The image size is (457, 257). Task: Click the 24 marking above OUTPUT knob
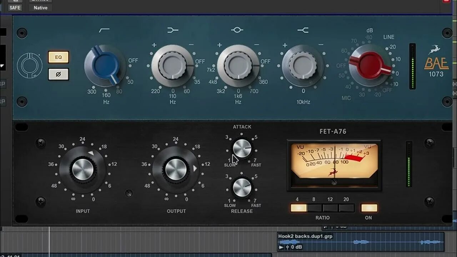tap(175, 139)
